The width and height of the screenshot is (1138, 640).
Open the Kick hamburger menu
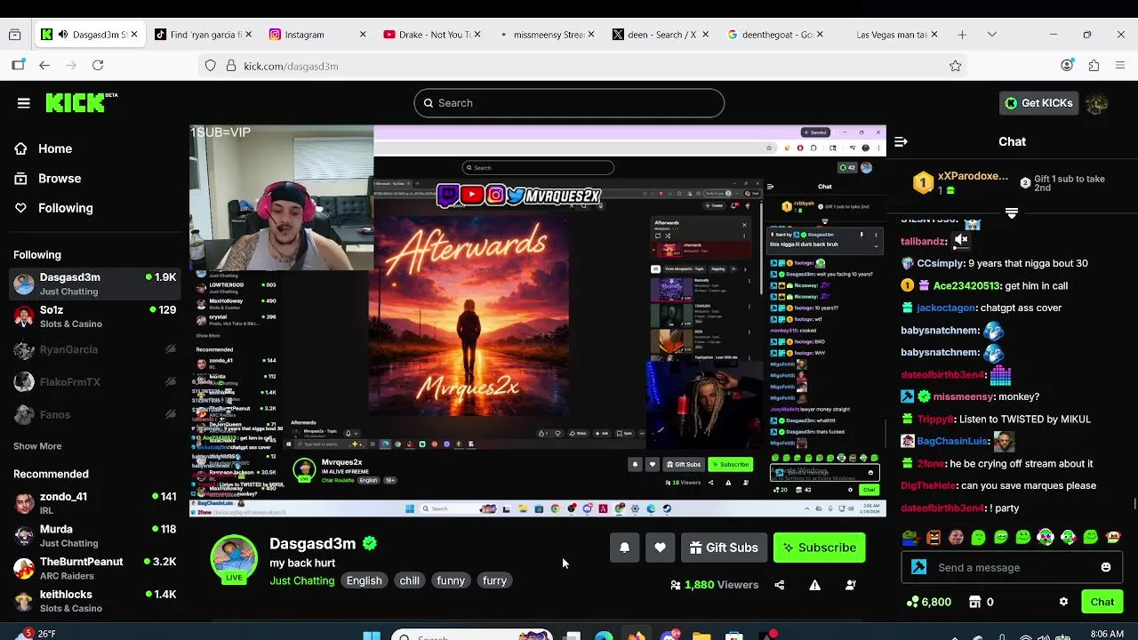coord(24,103)
